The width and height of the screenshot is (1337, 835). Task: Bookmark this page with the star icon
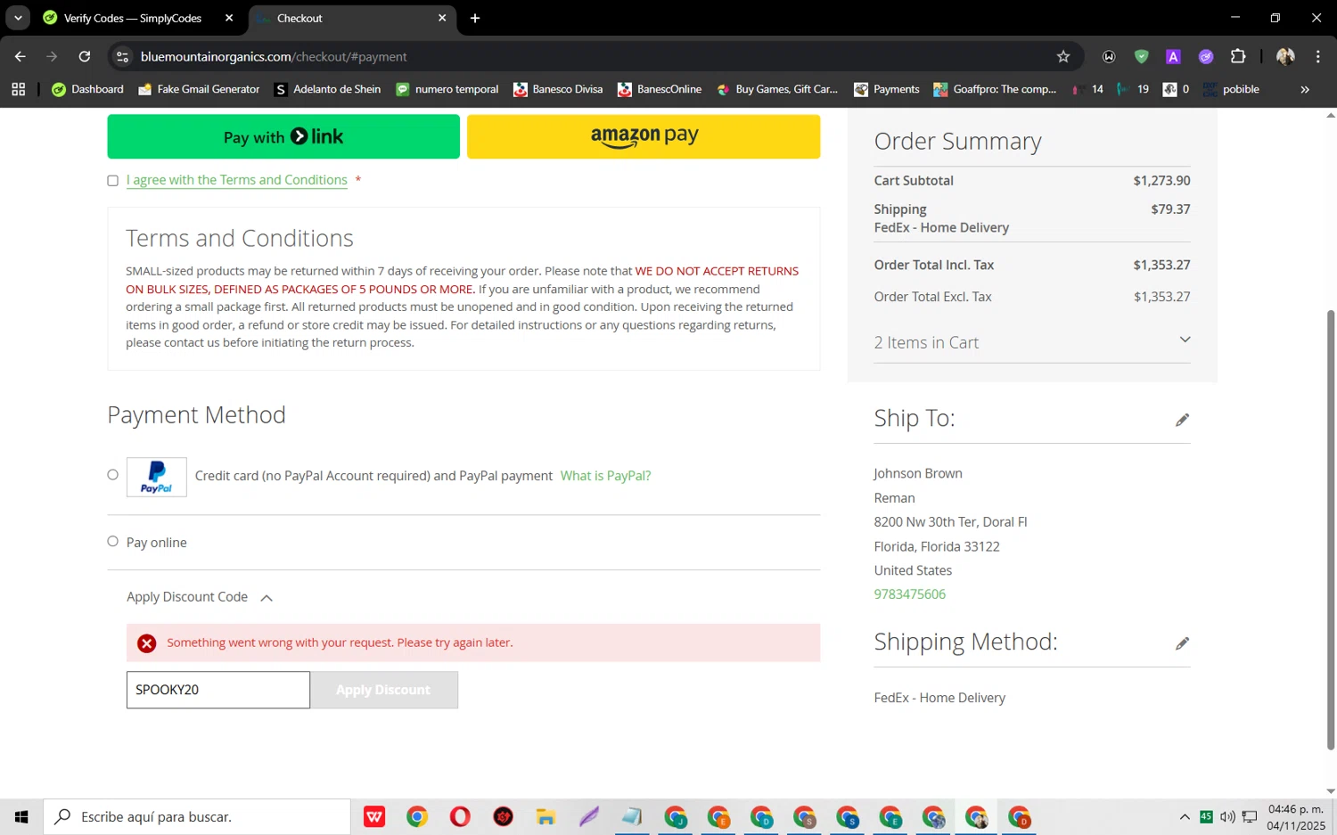pos(1063,56)
